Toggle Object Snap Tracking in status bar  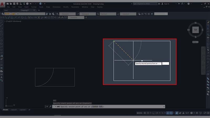[x=168, y=113]
